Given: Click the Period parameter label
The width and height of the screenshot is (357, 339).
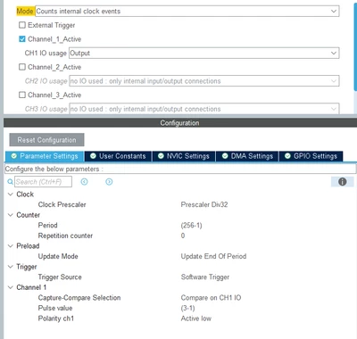Looking at the screenshot, I should click(47, 226).
